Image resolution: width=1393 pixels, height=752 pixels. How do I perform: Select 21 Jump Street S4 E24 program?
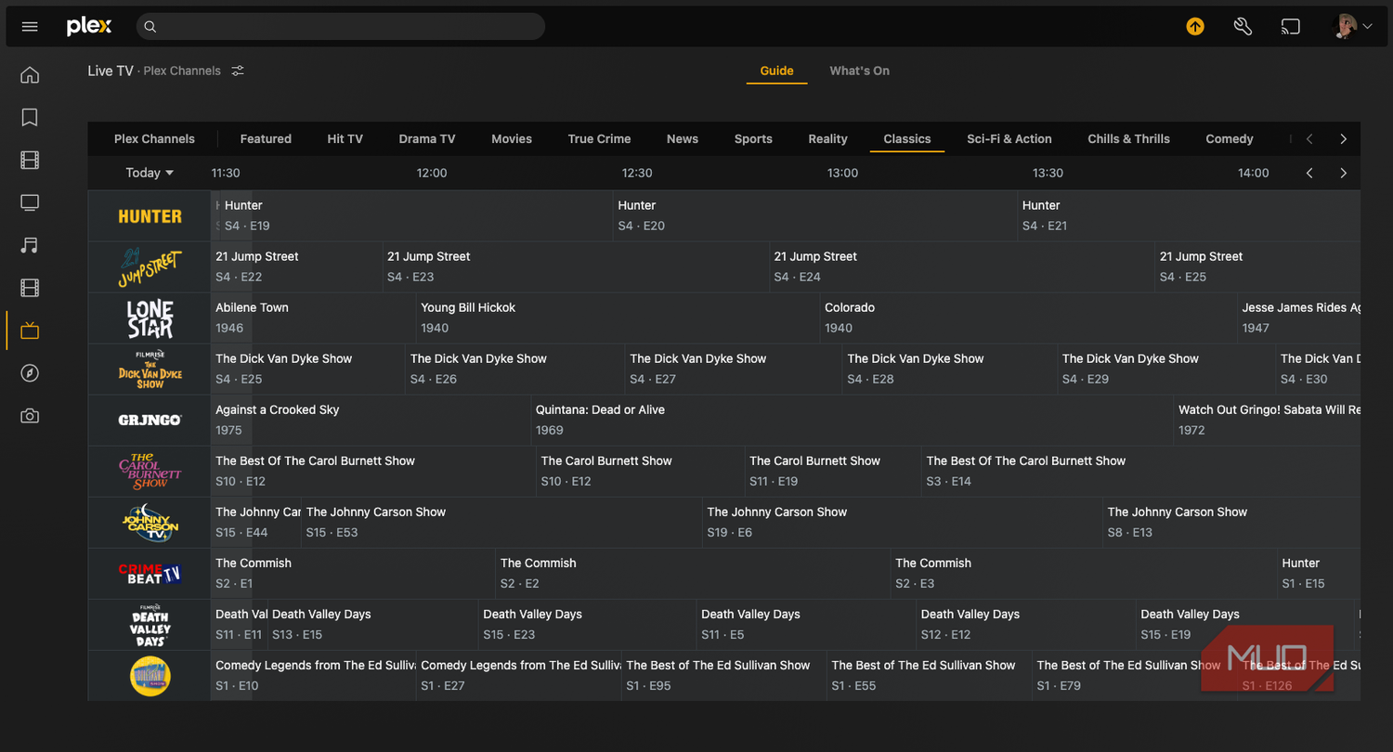961,267
